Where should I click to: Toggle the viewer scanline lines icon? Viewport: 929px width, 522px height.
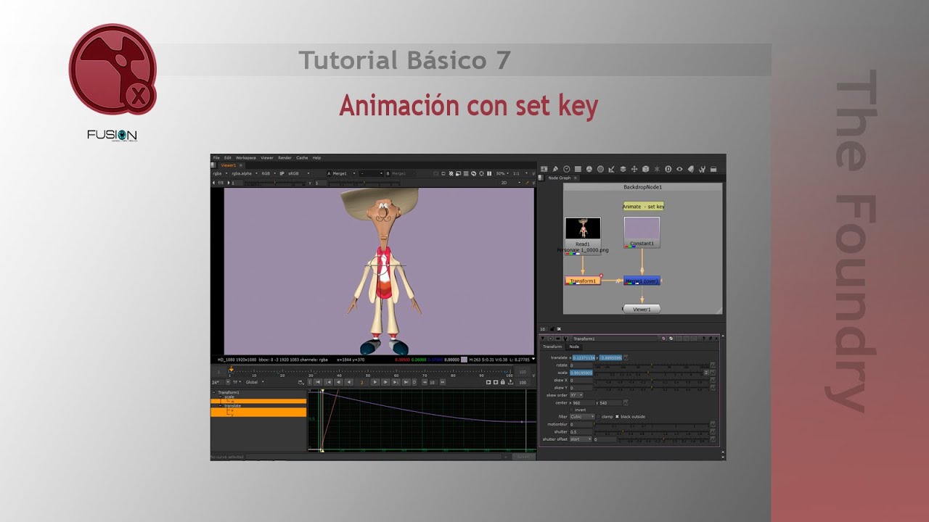pyautogui.click(x=466, y=173)
